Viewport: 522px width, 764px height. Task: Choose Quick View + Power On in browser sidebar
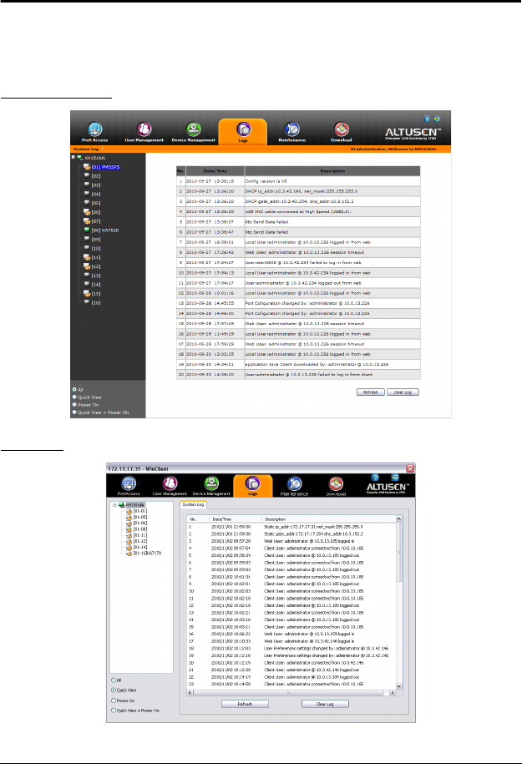point(74,412)
